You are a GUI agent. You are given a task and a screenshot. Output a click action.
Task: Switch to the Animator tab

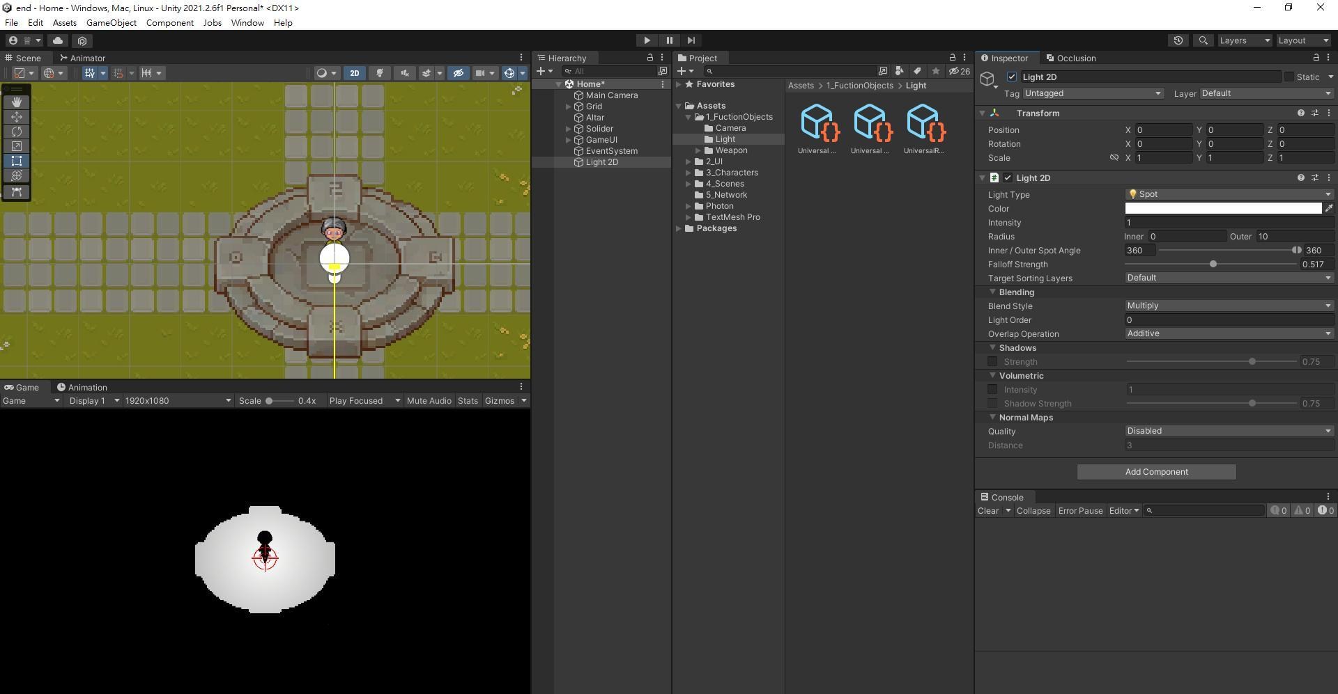pyautogui.click(x=82, y=58)
